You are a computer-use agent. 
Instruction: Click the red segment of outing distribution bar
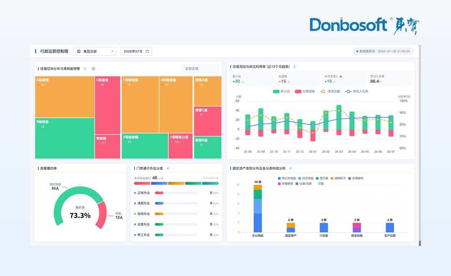pyautogui.click(x=142, y=183)
